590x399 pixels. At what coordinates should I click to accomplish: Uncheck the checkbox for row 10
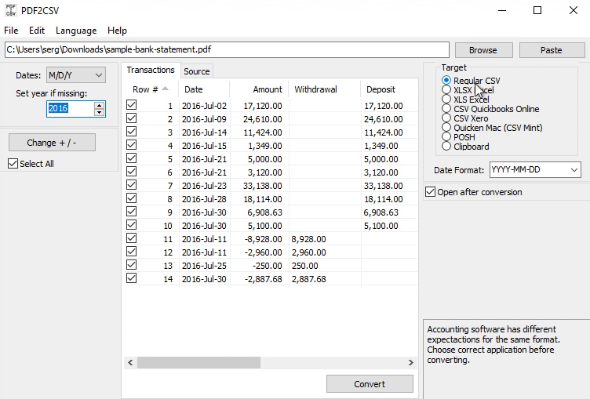coord(131,225)
